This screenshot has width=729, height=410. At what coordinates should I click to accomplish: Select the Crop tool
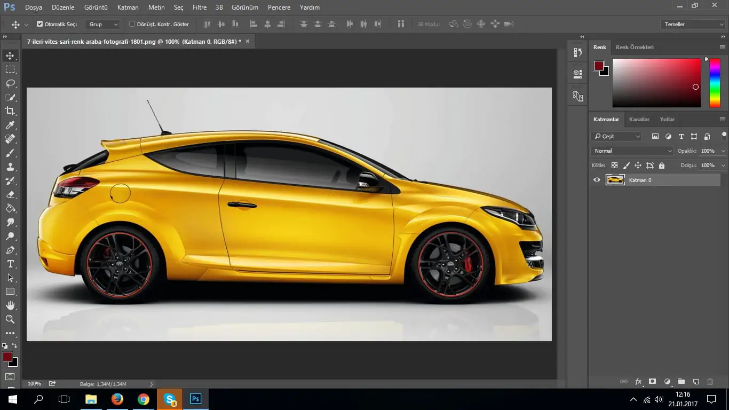(x=10, y=111)
